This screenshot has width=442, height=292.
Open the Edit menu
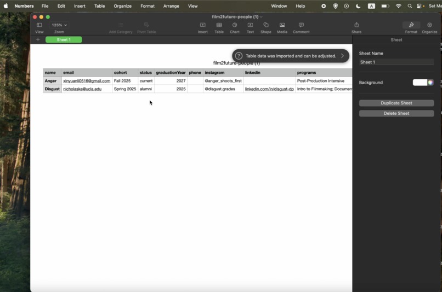click(61, 6)
